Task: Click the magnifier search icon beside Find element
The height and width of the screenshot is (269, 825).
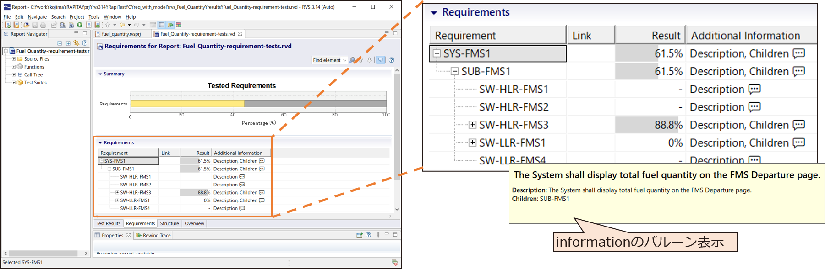Action: coord(352,60)
